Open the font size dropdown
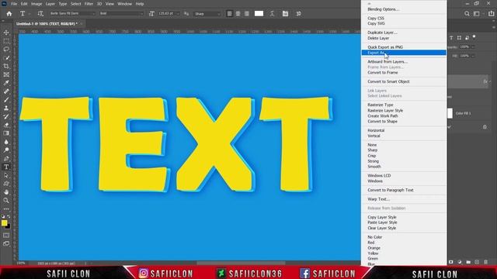497x279 pixels. click(x=178, y=14)
